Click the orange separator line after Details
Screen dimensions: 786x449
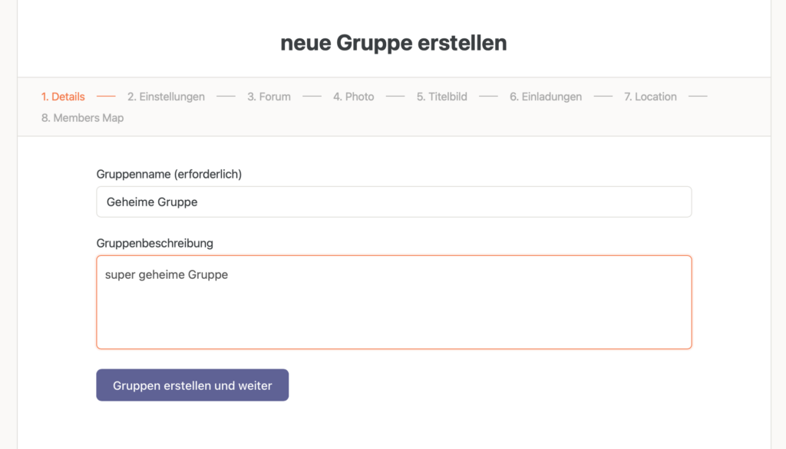click(x=106, y=97)
